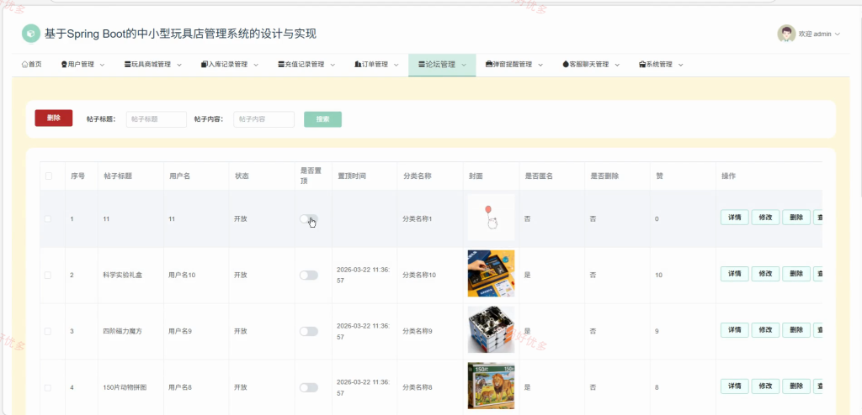Click the home icon beside 首页
862x415 pixels.
click(x=24, y=64)
